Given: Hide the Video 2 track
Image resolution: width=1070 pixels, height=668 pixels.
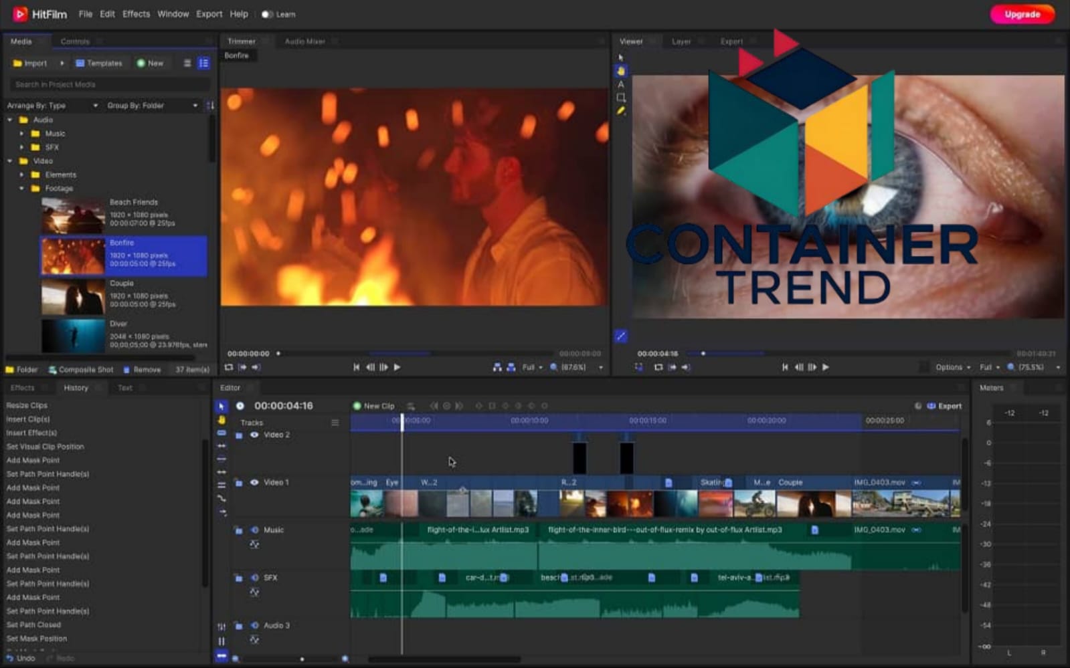Looking at the screenshot, I should [254, 435].
